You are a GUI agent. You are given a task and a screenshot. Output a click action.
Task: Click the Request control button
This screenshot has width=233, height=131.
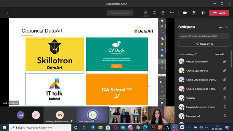(x=120, y=13)
